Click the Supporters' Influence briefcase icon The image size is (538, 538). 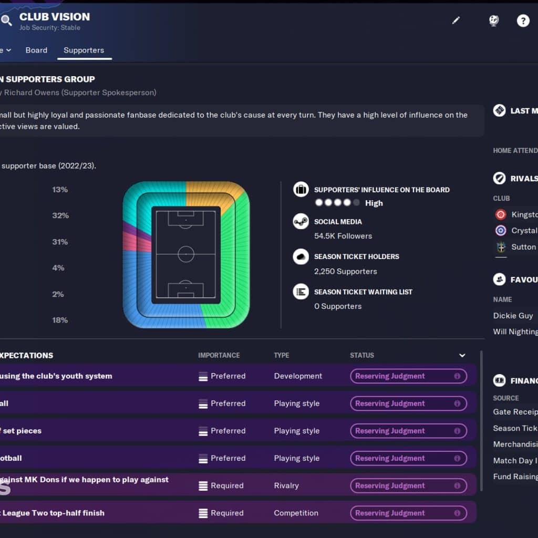coord(301,190)
